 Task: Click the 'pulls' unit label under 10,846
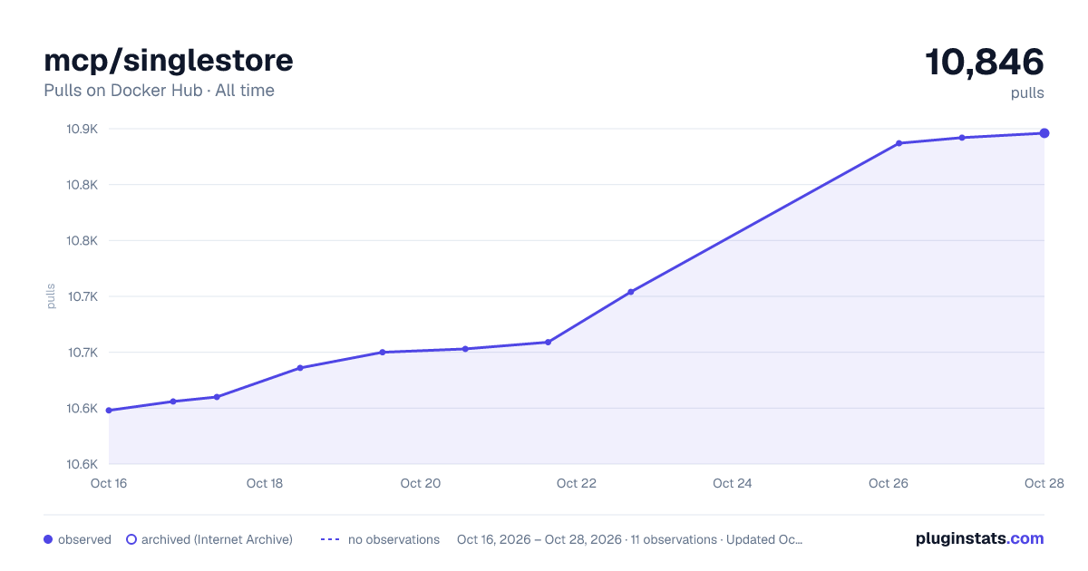click(1027, 92)
